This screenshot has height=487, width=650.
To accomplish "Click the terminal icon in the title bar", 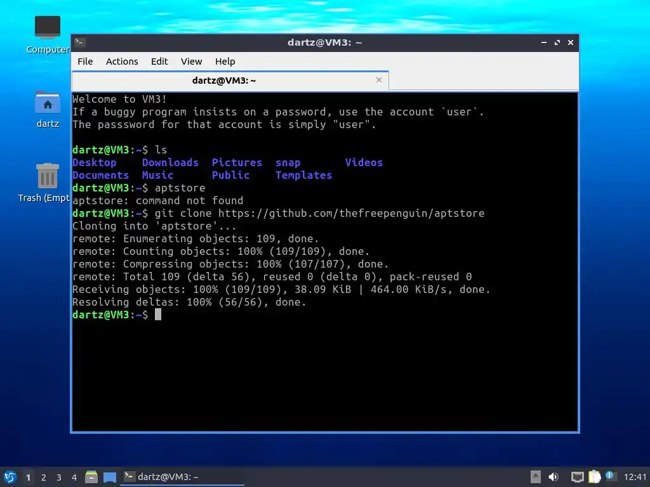I will click(x=80, y=42).
